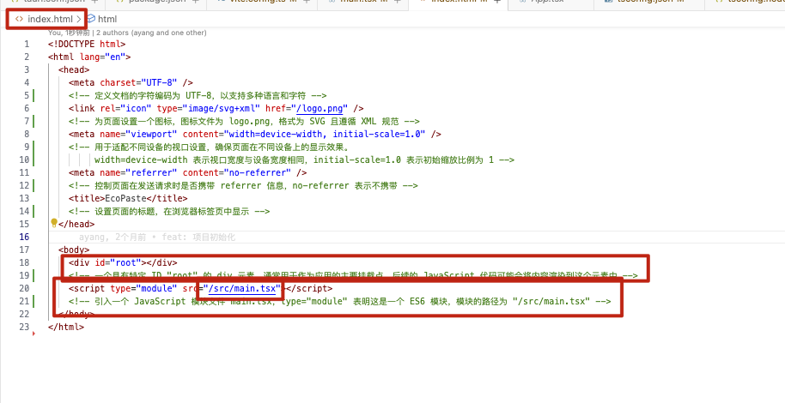The image size is (785, 403).
Task: Click the closing html tag on line 23
Action: coord(66,327)
